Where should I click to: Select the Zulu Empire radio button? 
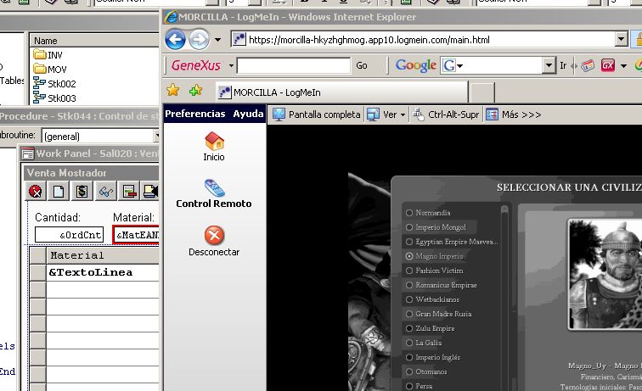click(x=409, y=328)
